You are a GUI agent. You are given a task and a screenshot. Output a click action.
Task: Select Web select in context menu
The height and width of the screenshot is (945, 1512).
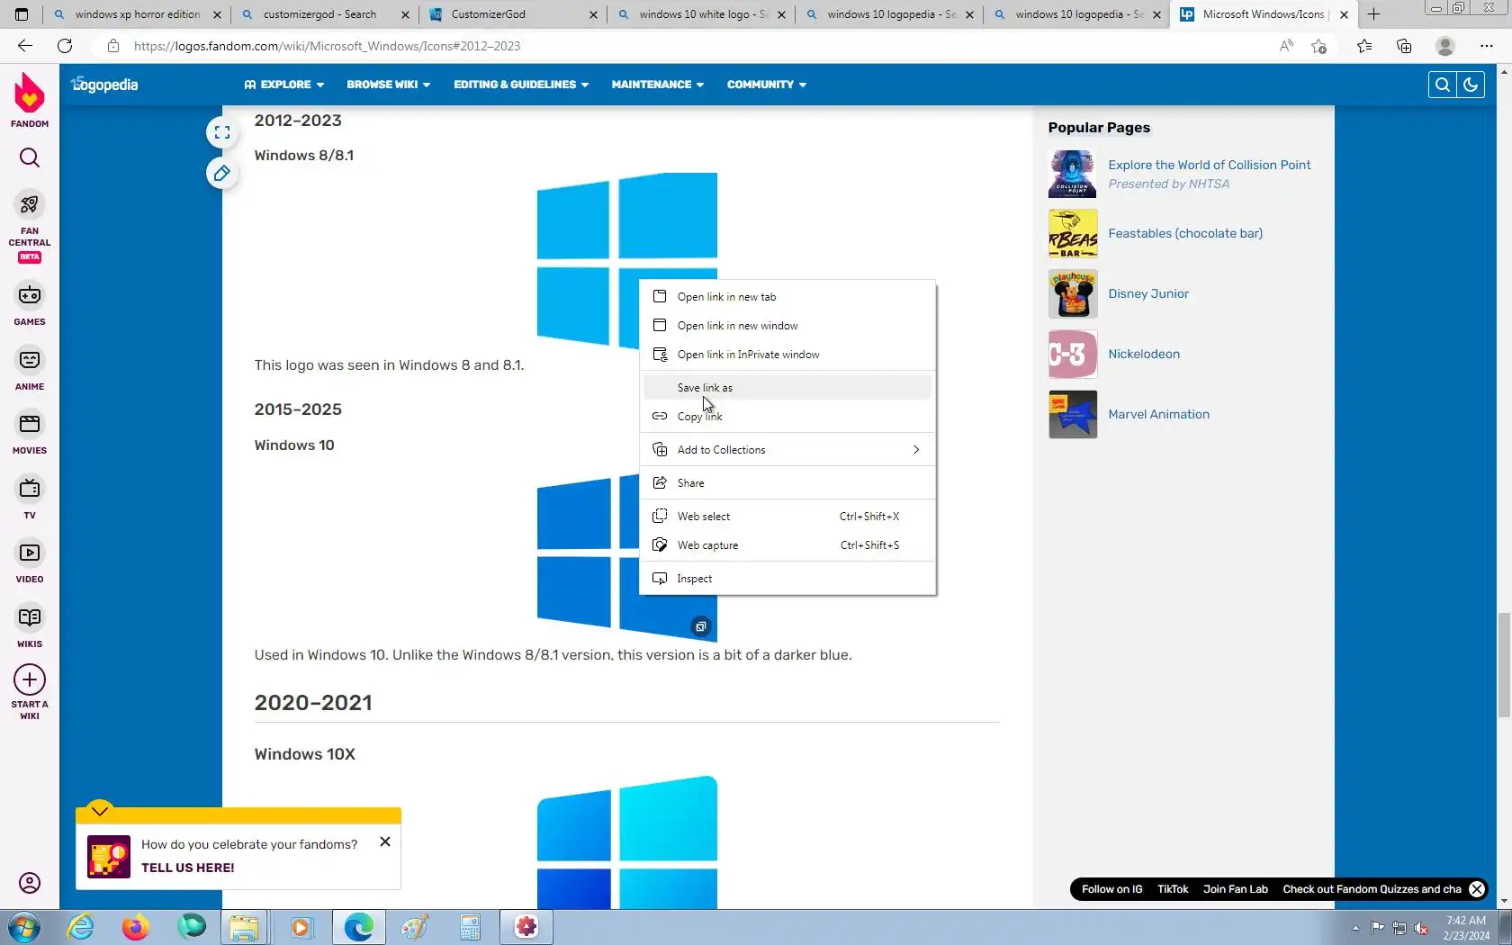coord(787,517)
